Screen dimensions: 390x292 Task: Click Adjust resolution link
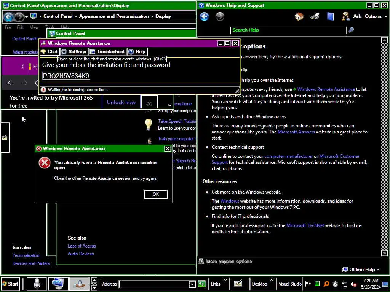coord(26,52)
